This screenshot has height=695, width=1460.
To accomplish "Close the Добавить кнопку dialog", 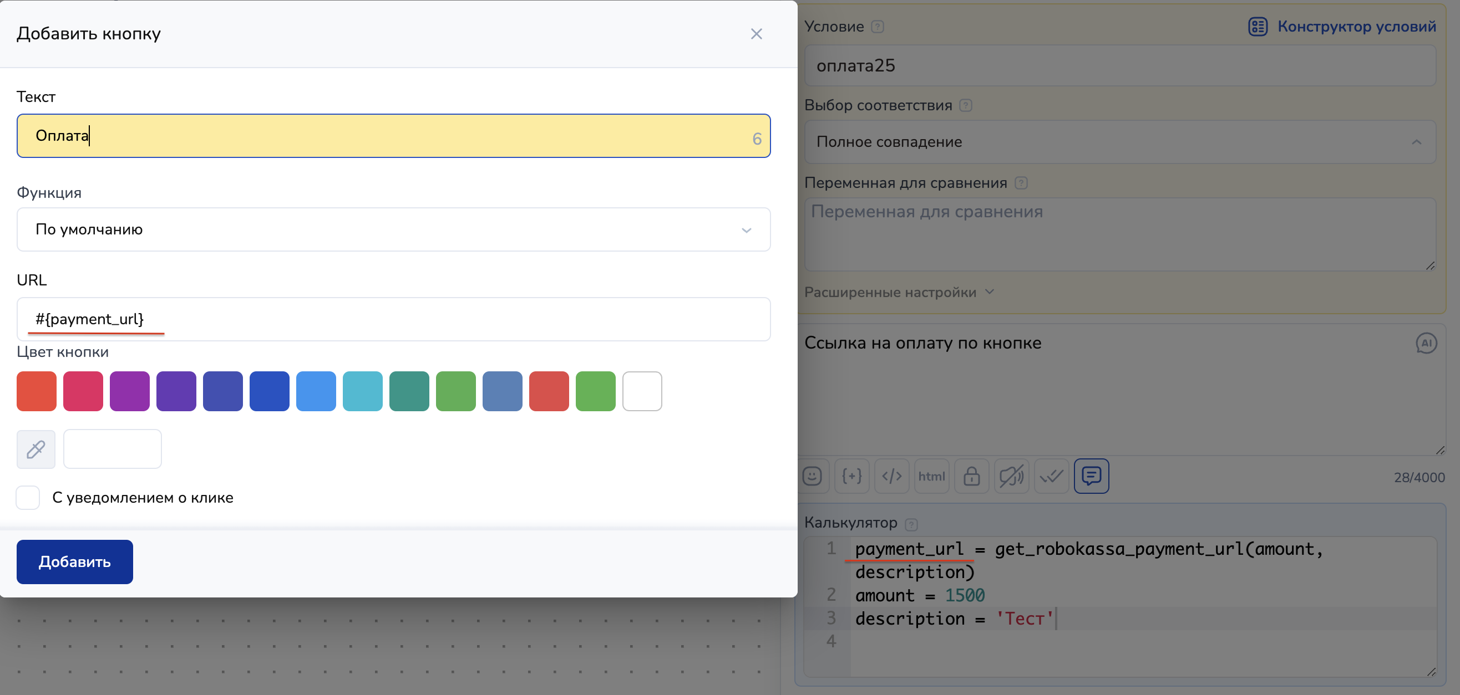I will (756, 34).
